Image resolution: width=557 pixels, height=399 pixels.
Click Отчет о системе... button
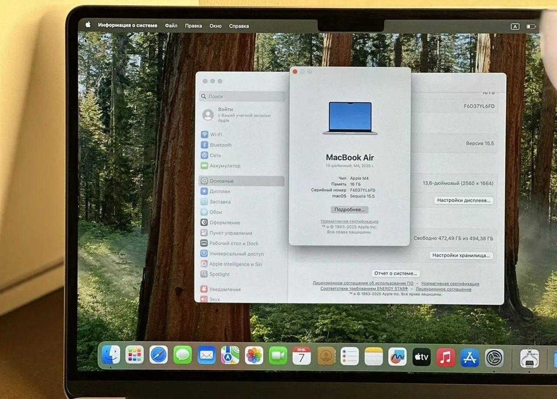pos(395,274)
